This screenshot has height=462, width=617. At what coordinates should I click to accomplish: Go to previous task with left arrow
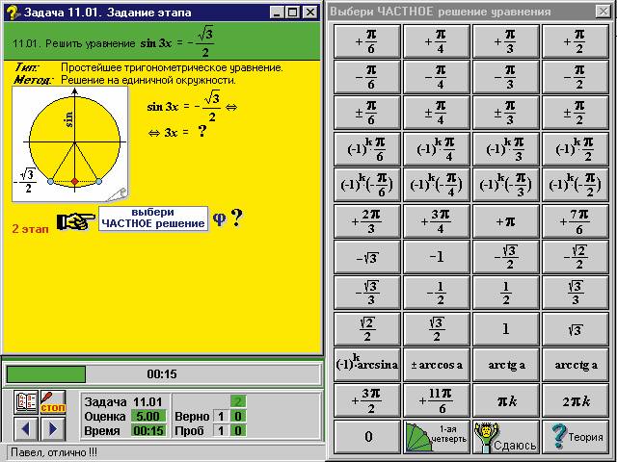pos(27,427)
